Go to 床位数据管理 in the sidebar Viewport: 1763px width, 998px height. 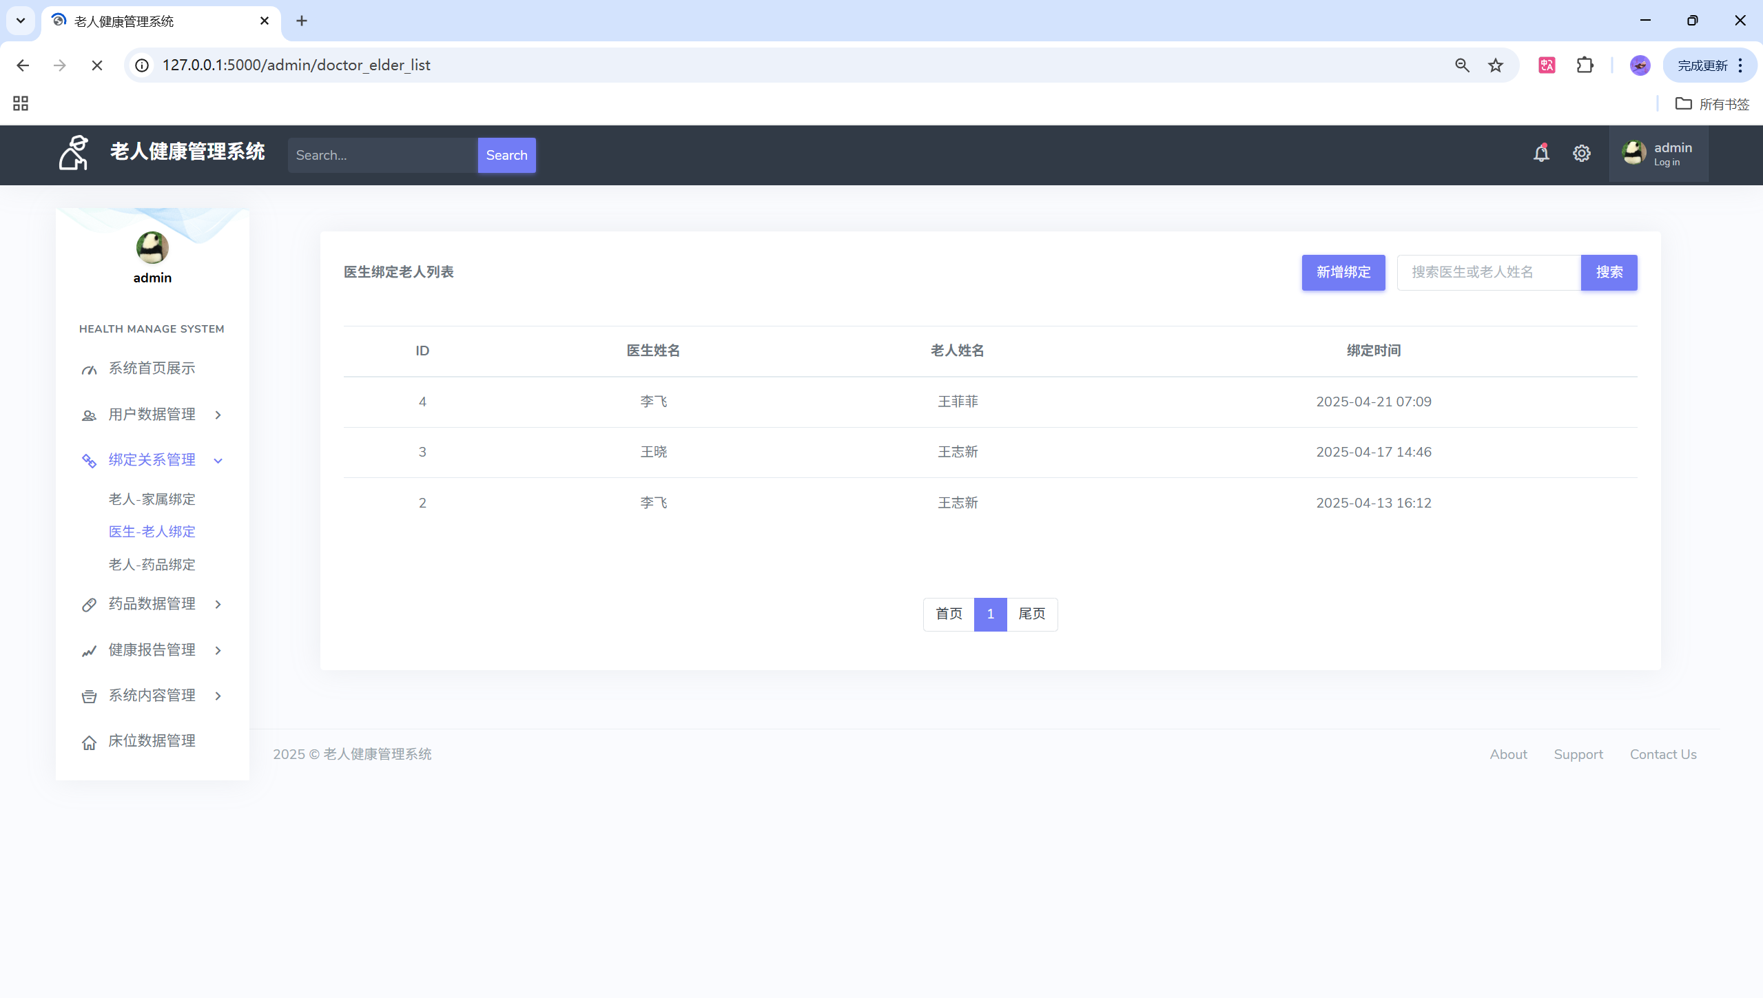(x=152, y=741)
